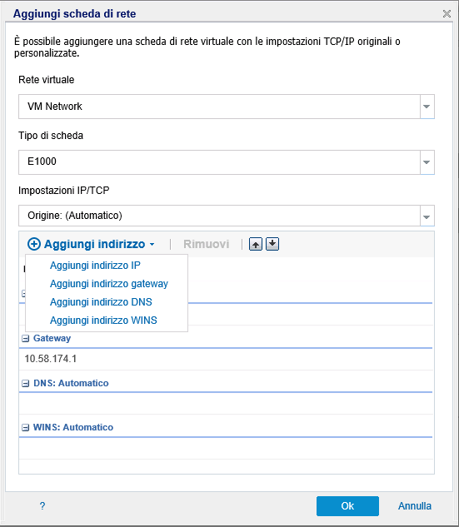Choose Aggiungi indirizzo WINS from menu

click(x=103, y=321)
